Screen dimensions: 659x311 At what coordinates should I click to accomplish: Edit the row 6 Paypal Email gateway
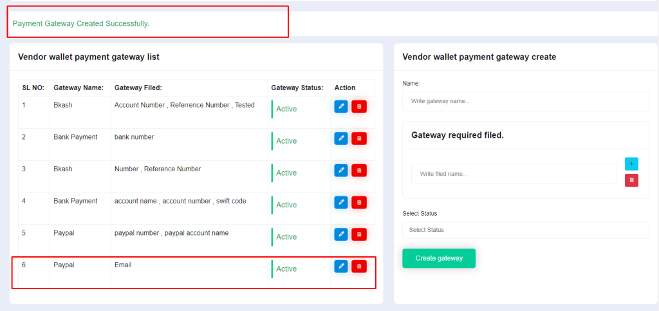(341, 266)
